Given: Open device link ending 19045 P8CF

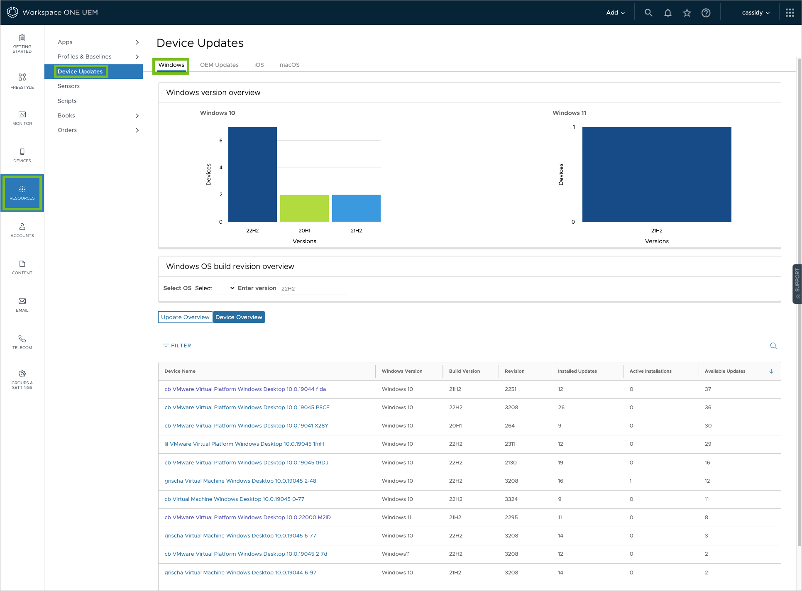Looking at the screenshot, I should click(247, 408).
